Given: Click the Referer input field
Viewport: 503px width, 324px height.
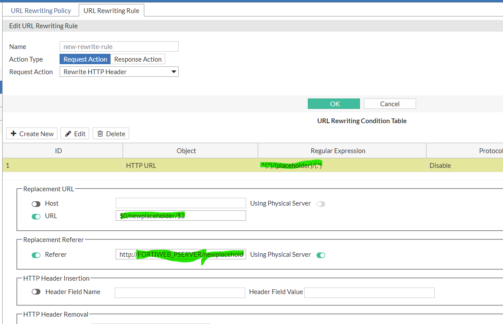Looking at the screenshot, I should tap(180, 255).
